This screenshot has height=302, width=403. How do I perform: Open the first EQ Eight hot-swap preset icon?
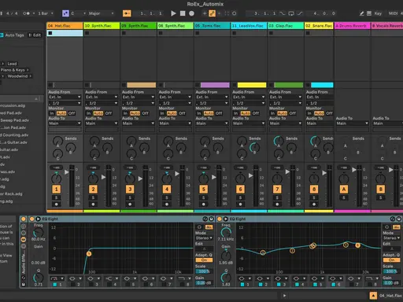pyautogui.click(x=205, y=219)
